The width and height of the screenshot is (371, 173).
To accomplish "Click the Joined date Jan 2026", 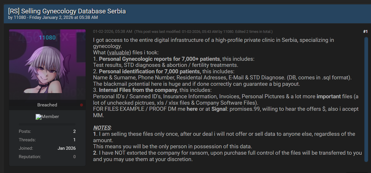I will pyautogui.click(x=67, y=148).
